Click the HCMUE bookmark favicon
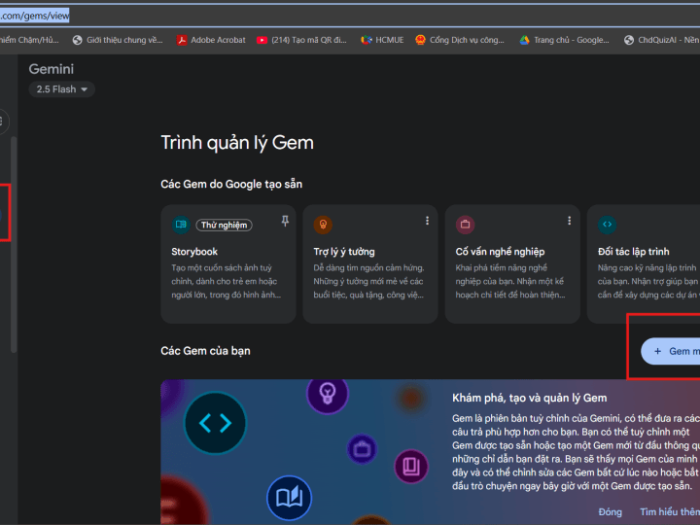 click(x=367, y=40)
